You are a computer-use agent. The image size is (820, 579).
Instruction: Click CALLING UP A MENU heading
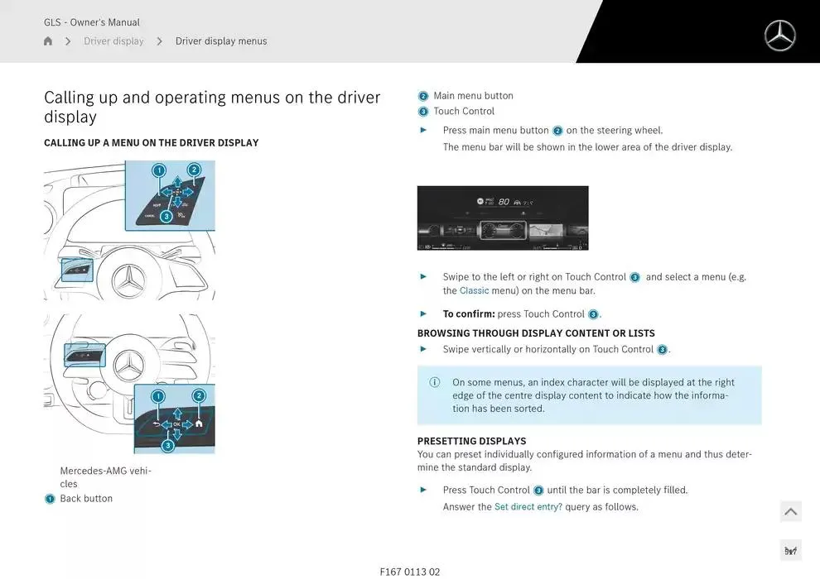point(151,142)
